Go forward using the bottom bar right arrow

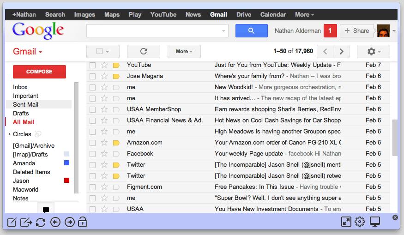pyautogui.click(x=70, y=222)
